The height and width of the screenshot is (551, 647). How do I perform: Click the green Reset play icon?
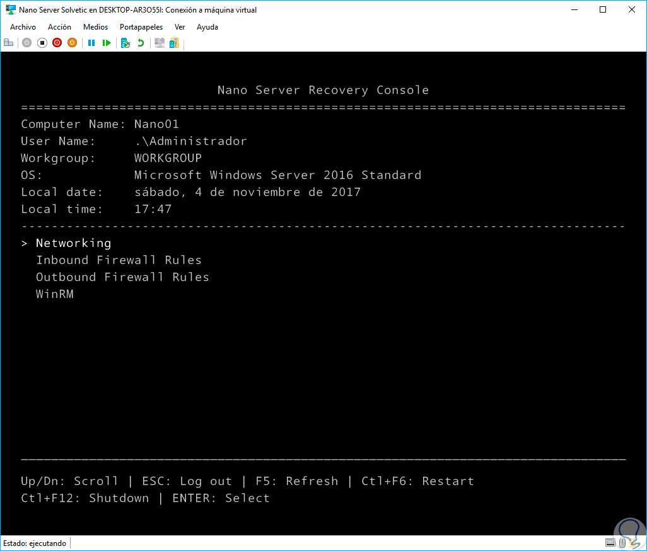pos(107,42)
